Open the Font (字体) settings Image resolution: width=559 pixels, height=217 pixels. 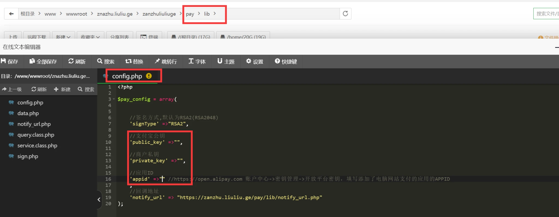pos(197,61)
